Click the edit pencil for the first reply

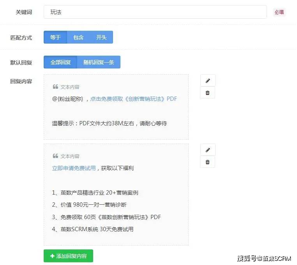[x=207, y=81]
